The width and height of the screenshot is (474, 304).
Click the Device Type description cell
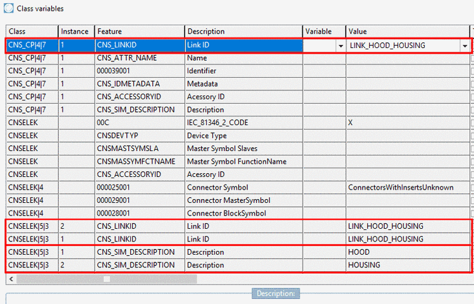244,136
